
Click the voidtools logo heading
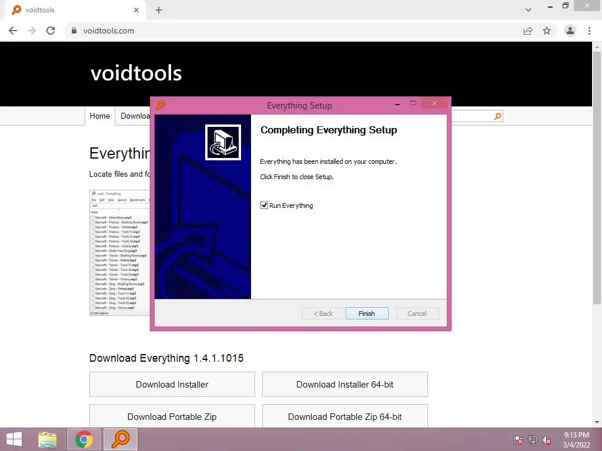pos(136,73)
